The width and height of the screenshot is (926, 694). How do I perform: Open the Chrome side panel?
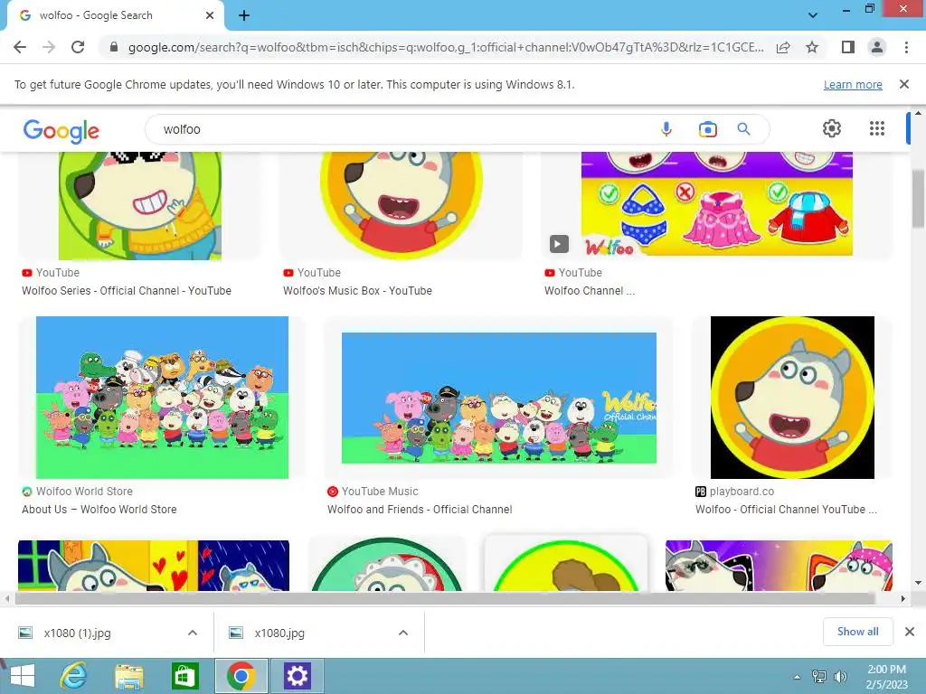tap(848, 47)
